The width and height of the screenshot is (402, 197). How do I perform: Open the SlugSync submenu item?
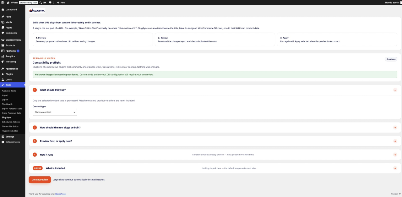click(7, 117)
